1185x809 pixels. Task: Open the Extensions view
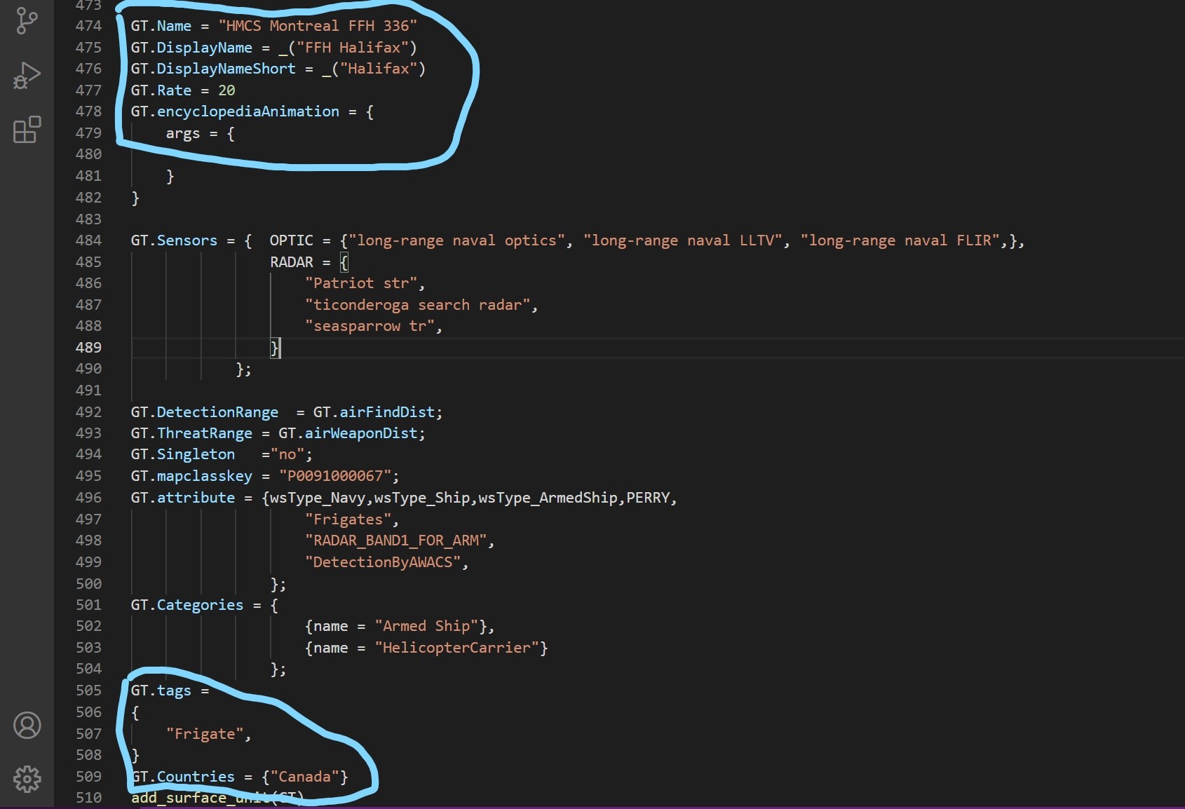27,130
